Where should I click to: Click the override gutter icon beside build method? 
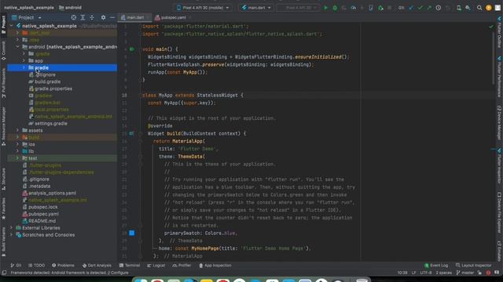click(x=131, y=134)
